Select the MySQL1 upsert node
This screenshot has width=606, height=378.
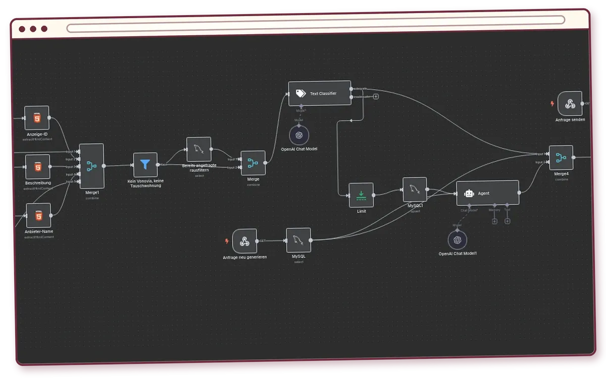[415, 190]
